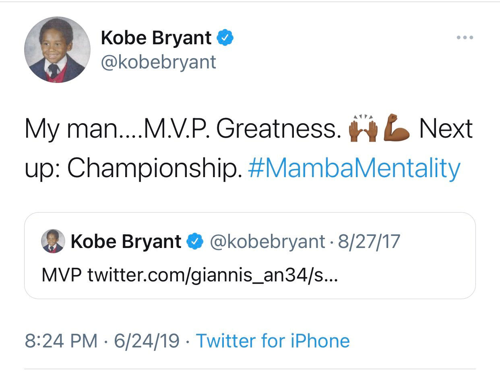Open the bold Kobe Bryant header name
The height and width of the screenshot is (374, 500).
click(x=156, y=38)
